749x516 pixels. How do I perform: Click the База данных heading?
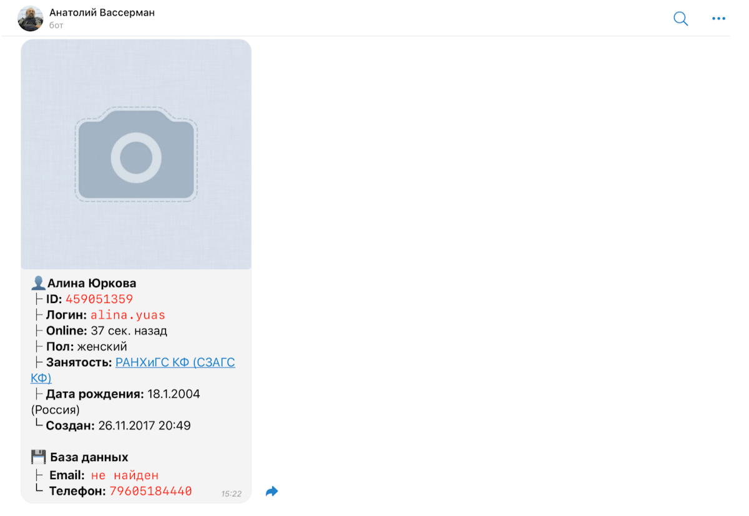point(89,457)
